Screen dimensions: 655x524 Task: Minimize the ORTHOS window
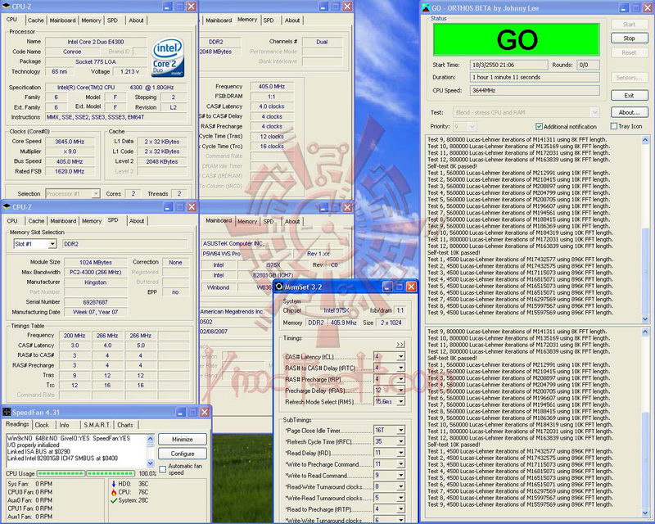click(x=624, y=7)
